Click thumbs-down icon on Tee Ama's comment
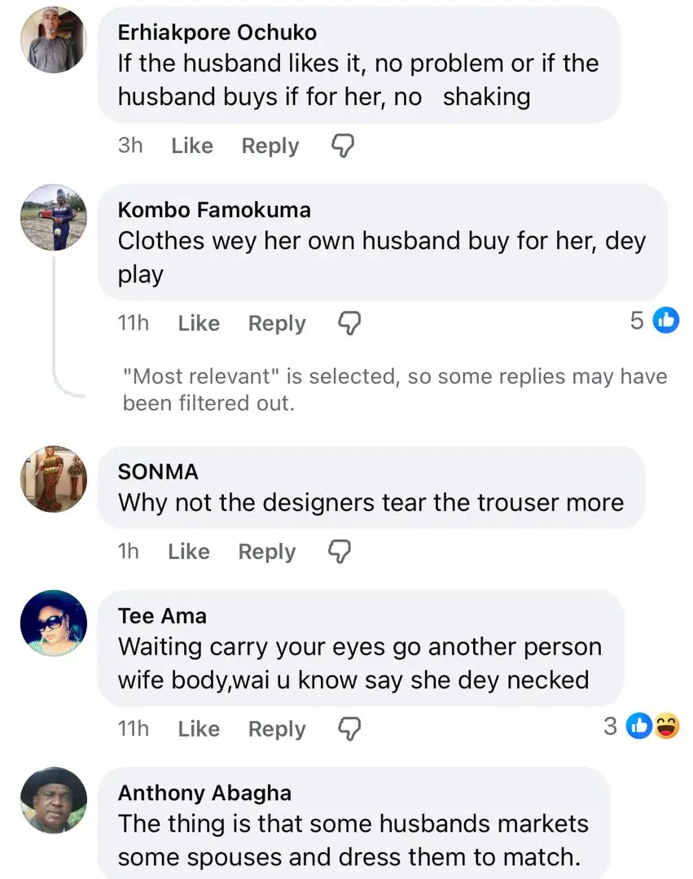This screenshot has width=693, height=879. (x=349, y=728)
